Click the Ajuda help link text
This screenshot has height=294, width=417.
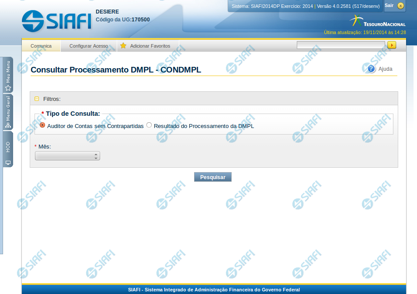point(385,69)
